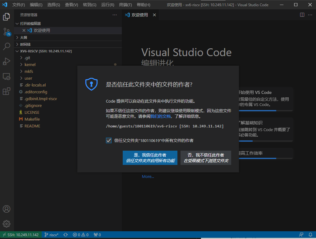The height and width of the screenshot is (239, 316).
Task: Expand the 时间线 section
Action: 25,44
